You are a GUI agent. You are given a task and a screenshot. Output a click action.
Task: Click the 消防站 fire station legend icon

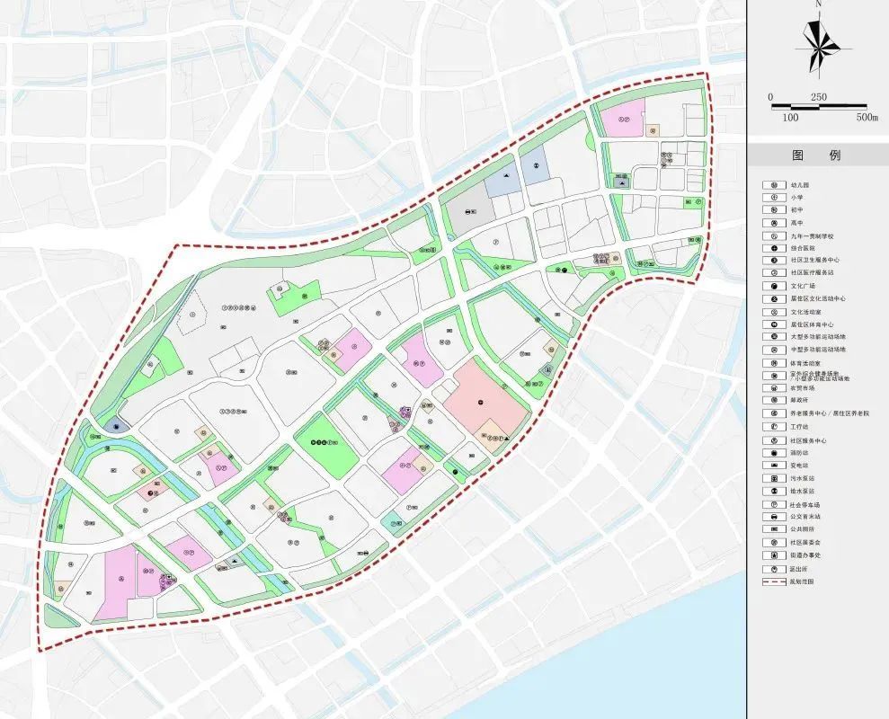(x=774, y=453)
